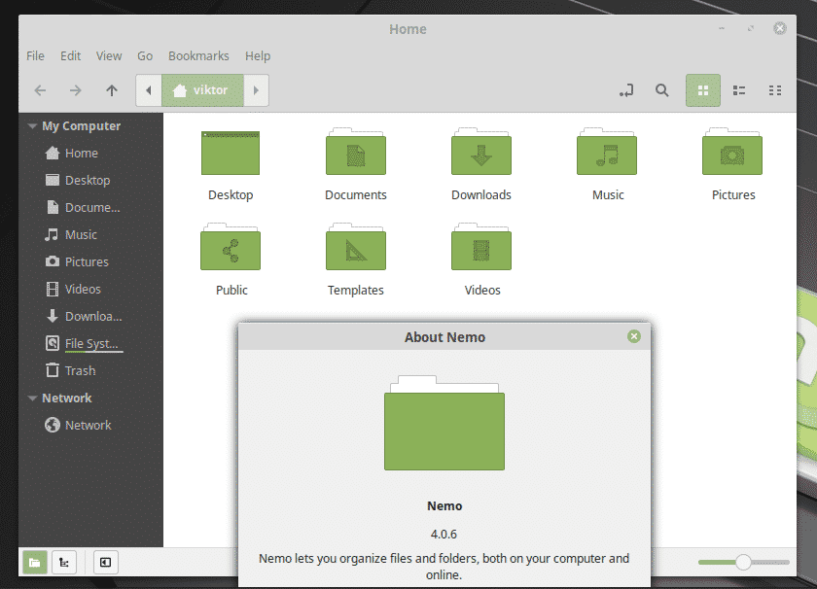Collapse the My Computer sidebar section
This screenshot has width=817, height=589.
[32, 126]
